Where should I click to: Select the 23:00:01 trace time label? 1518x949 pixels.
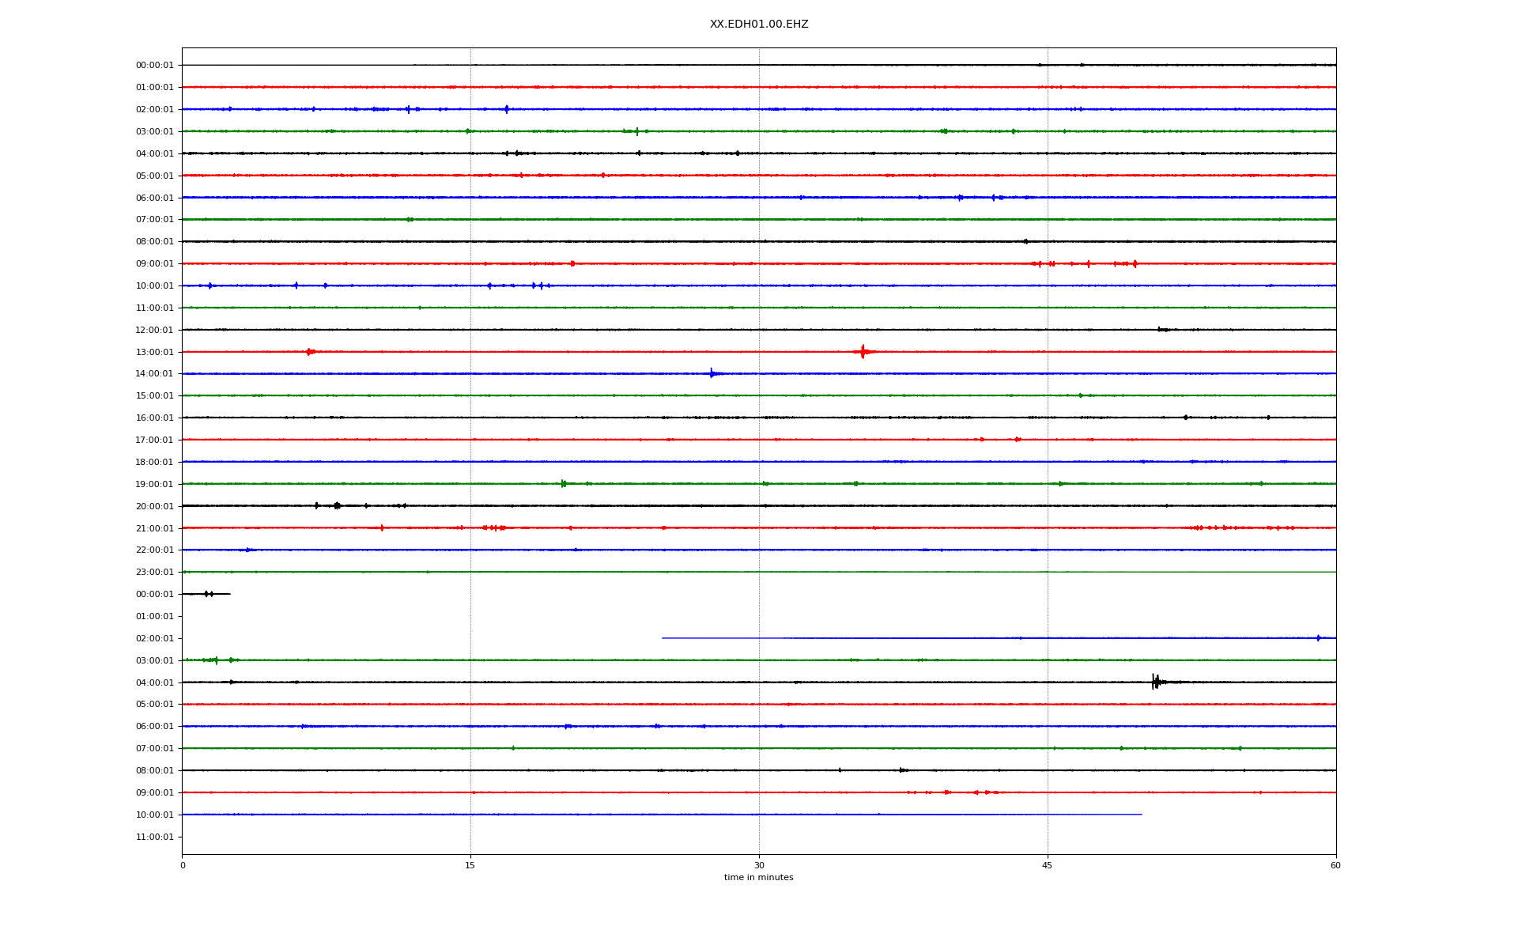154,573
